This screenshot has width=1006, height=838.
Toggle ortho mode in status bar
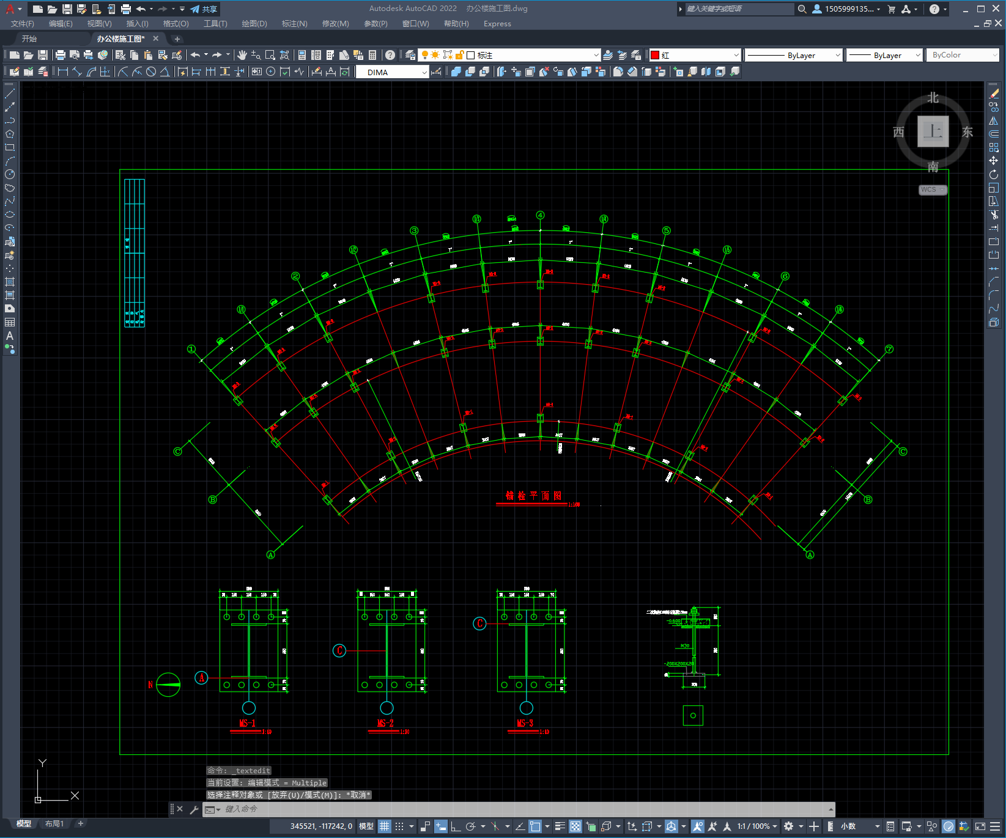[x=456, y=826]
